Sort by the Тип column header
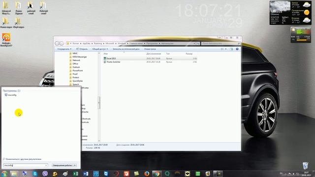The image size is (315, 177). pyautogui.click(x=168, y=54)
